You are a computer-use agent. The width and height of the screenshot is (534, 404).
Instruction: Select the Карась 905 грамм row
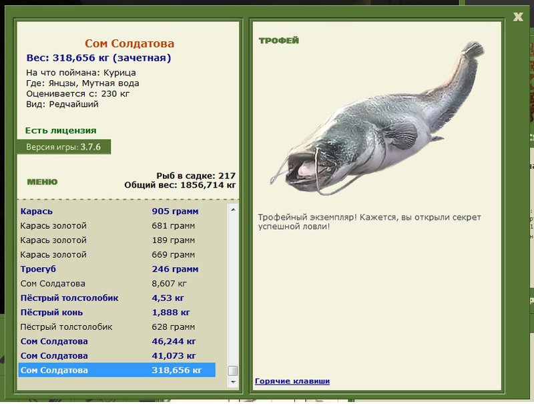pos(117,211)
